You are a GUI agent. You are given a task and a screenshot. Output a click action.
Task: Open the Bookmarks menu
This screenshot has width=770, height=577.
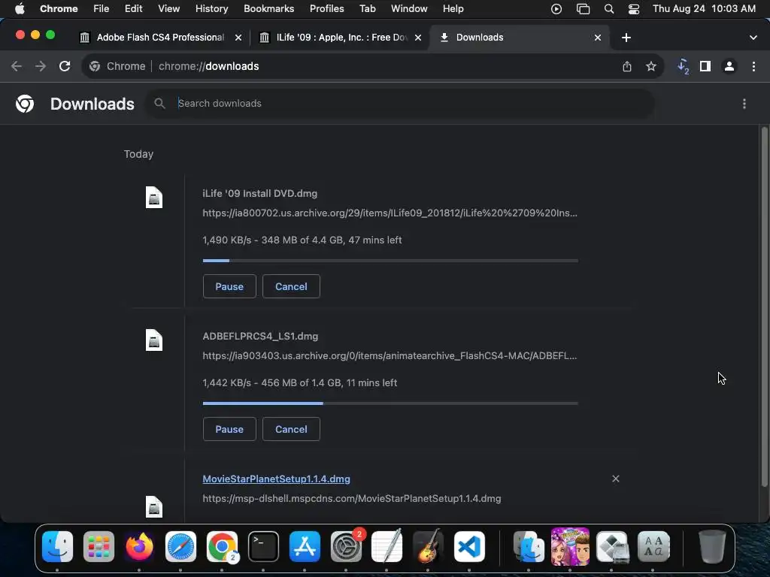268,9
